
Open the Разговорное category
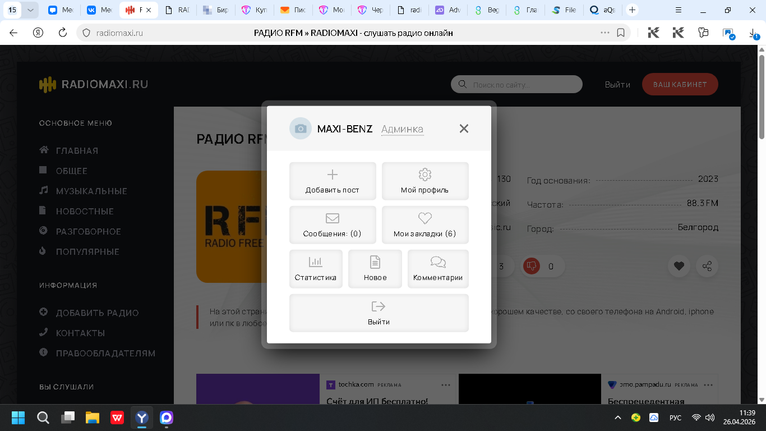click(88, 231)
